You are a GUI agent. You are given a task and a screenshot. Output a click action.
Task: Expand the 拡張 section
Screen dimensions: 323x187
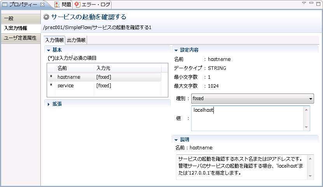[x=49, y=104]
